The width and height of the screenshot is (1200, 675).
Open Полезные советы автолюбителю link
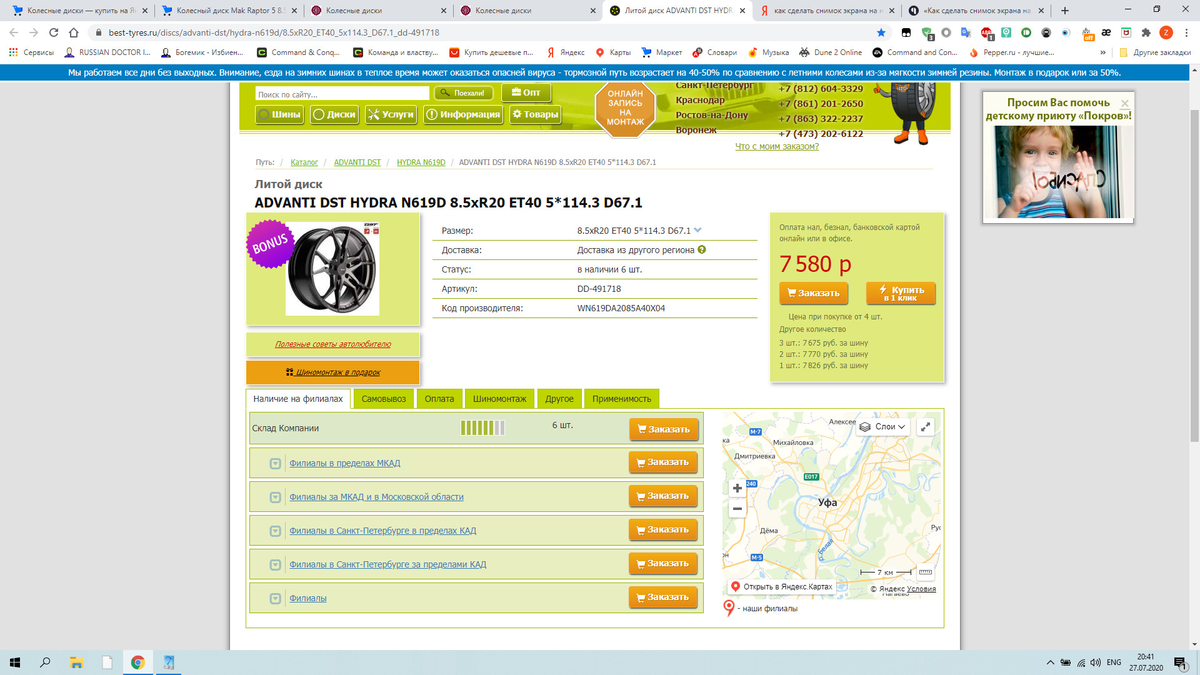(x=333, y=344)
